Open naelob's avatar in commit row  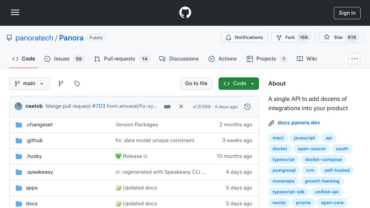click(18, 106)
